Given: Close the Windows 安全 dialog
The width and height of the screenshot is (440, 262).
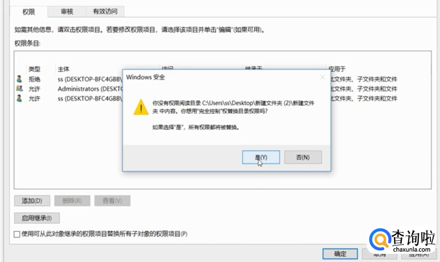Looking at the screenshot, I should tap(323, 77).
